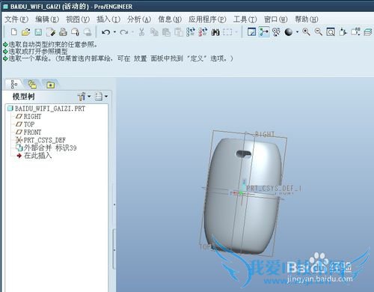374x292 pixels.
Task: Save the model with the floppy icon
Action: coord(38,32)
